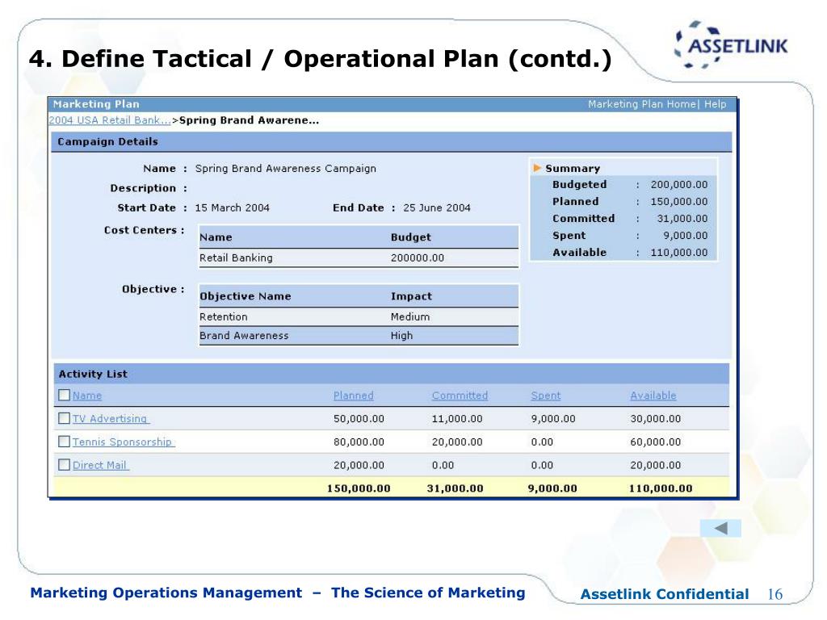
Task: Click the High impact value
Action: coord(402,336)
